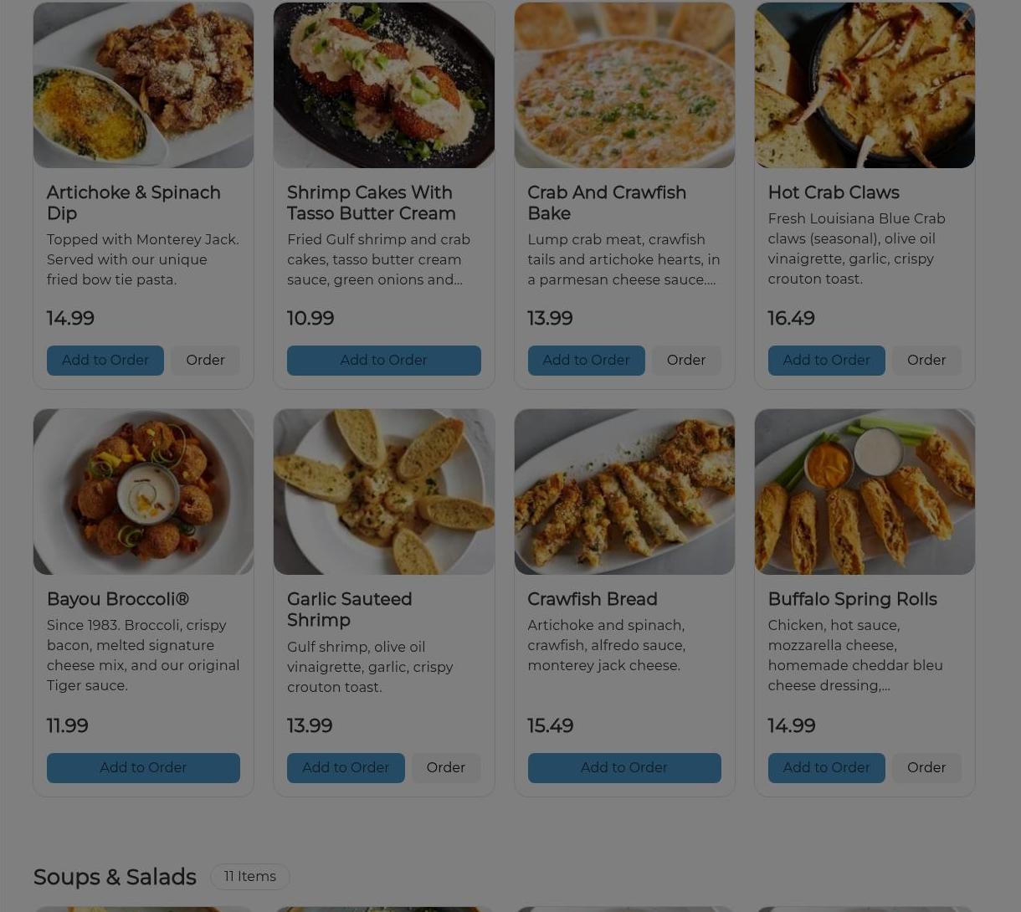Add Garlic Sauteed Shrimp to order
Image resolution: width=1021 pixels, height=912 pixels.
(x=346, y=768)
